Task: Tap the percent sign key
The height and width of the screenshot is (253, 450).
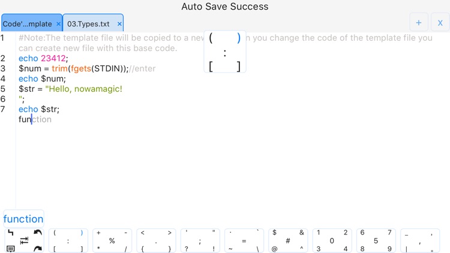Action: coord(112,241)
